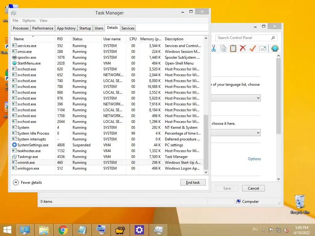Viewport: 315px width, 236px height.
Task: Sort processes by the CPU column header
Action: point(133,39)
